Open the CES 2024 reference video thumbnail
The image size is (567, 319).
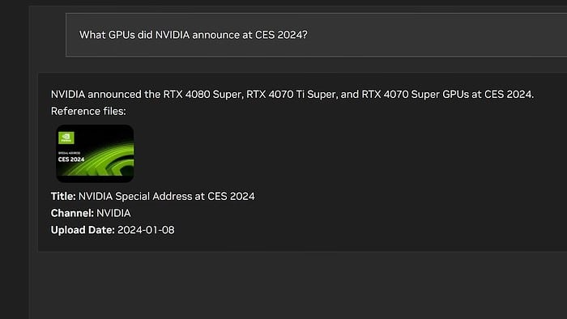[95, 154]
